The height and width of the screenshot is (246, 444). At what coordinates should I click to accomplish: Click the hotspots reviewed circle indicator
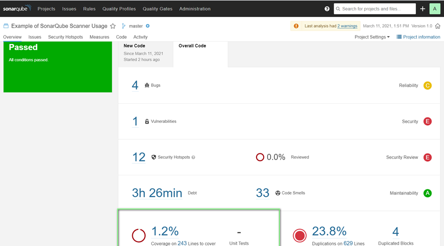(x=260, y=157)
